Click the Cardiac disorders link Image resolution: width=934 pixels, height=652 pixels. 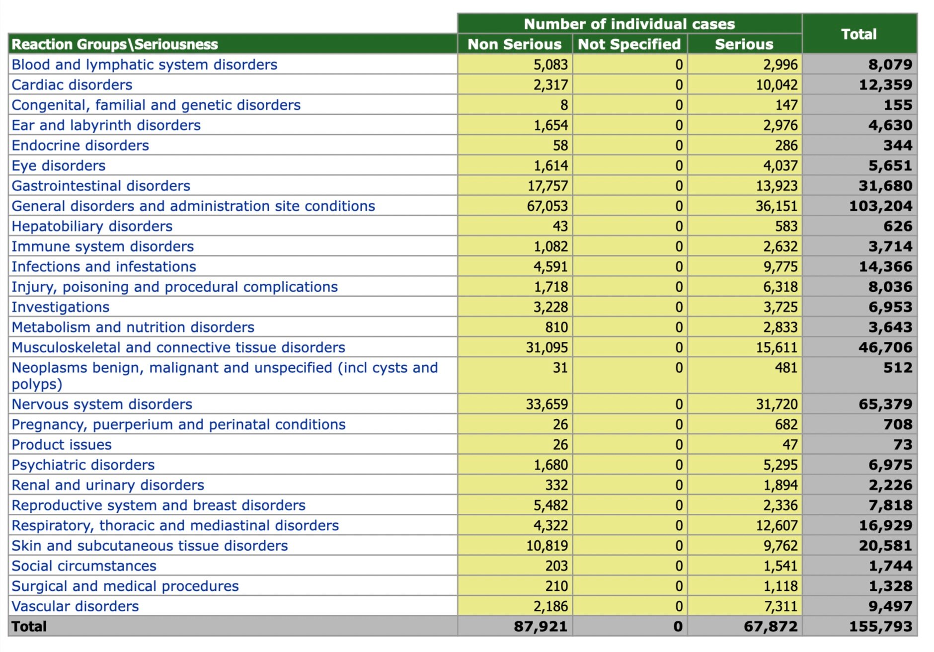72,85
